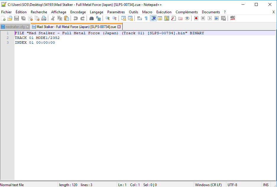
Task: Toggle synchronized vertical scrolling icon
Action: [x=124, y=18]
